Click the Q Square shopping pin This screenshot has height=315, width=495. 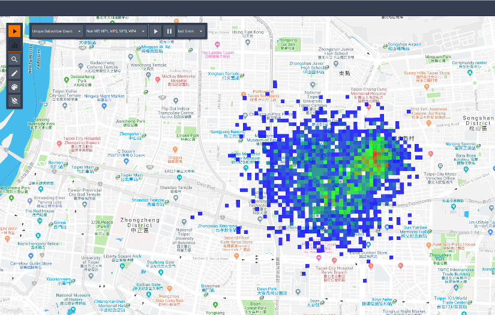(x=126, y=161)
